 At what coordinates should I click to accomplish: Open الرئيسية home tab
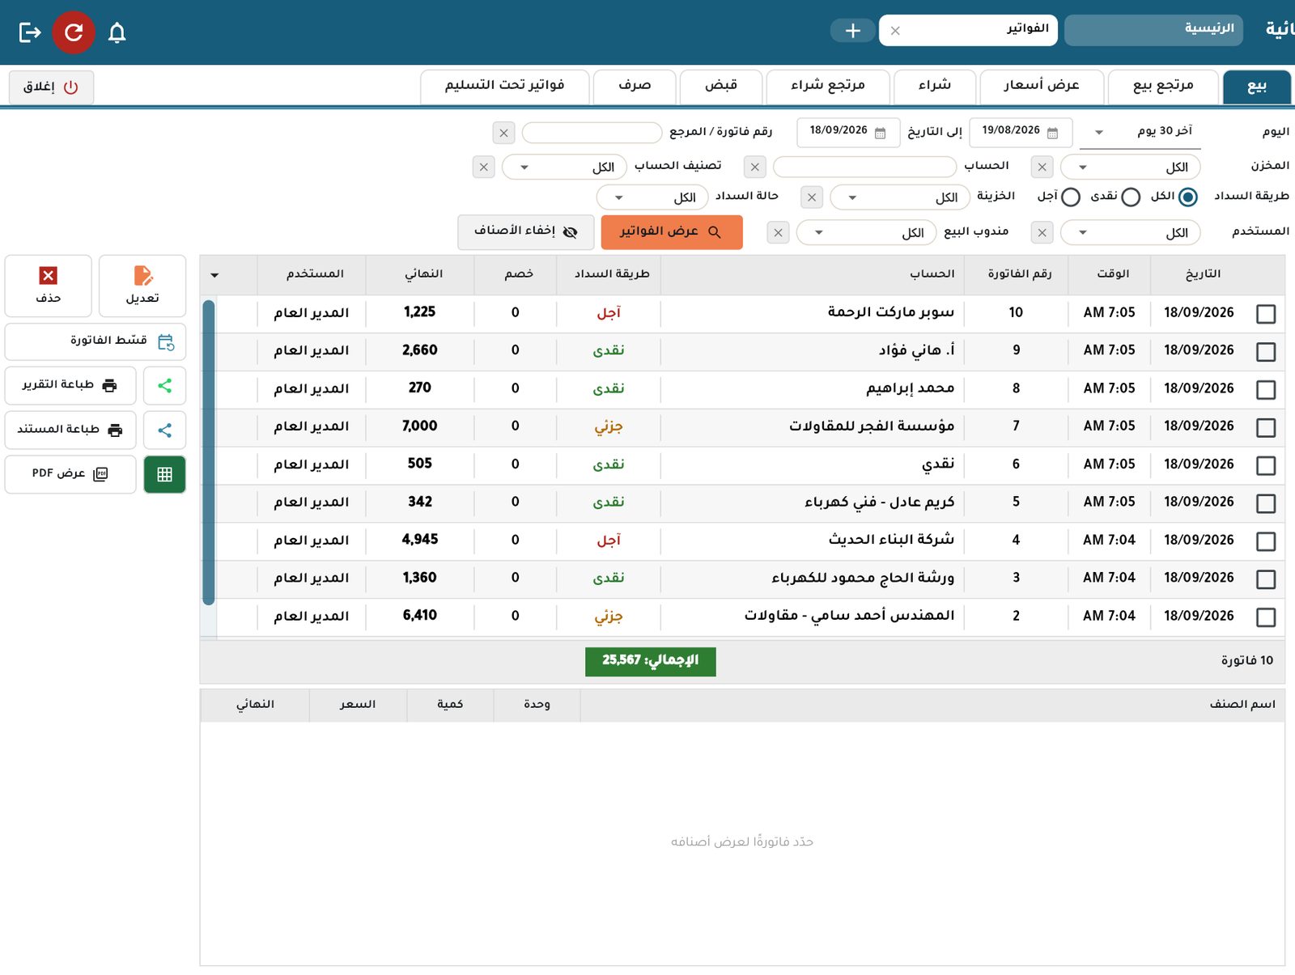[1153, 30]
